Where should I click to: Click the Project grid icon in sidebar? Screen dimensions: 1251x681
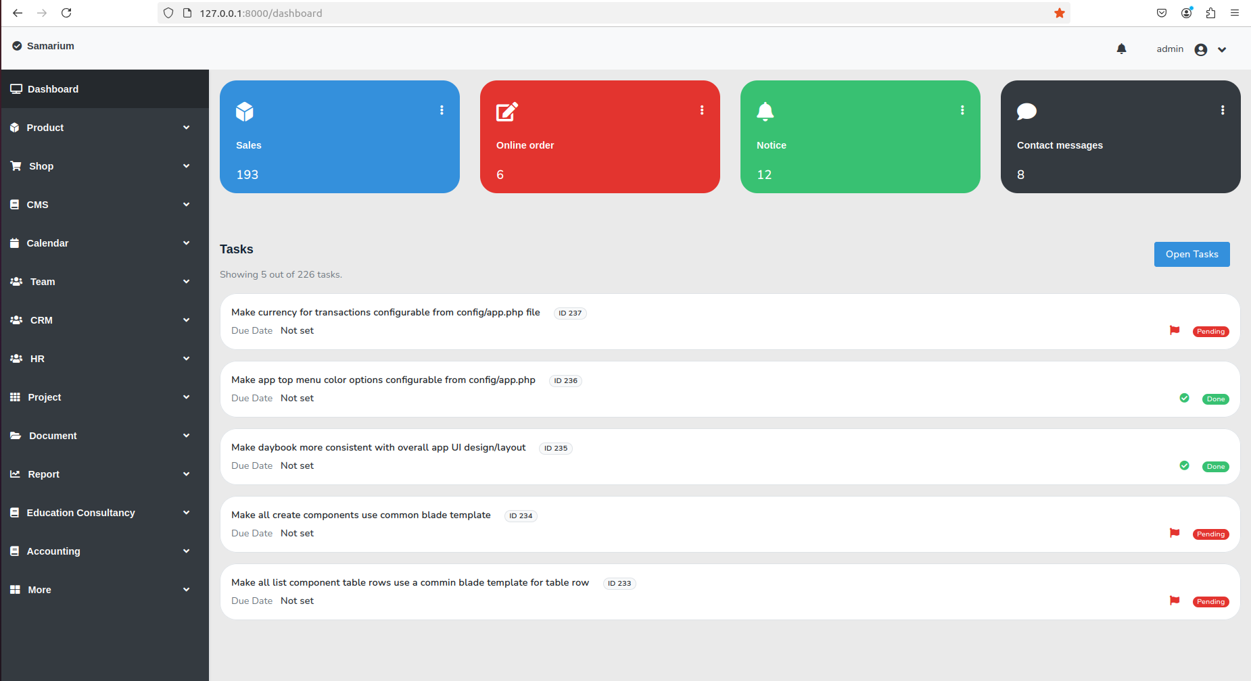(16, 397)
